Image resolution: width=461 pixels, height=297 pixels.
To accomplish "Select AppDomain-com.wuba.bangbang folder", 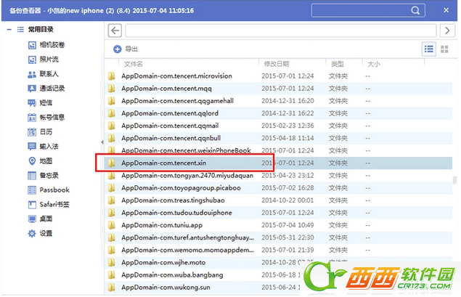I will point(278,275).
